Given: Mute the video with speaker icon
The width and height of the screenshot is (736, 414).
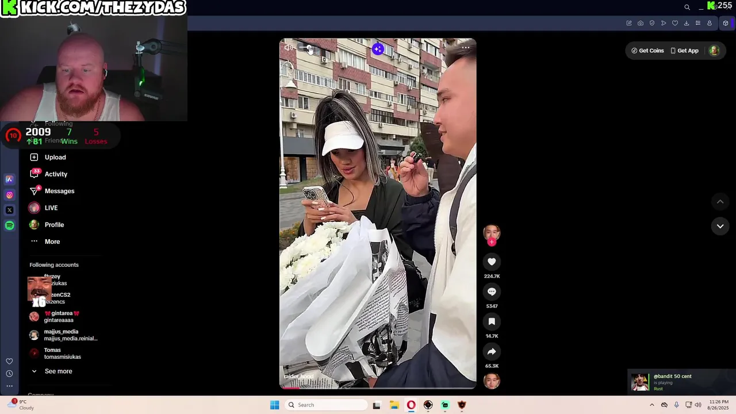Looking at the screenshot, I should pos(289,48).
